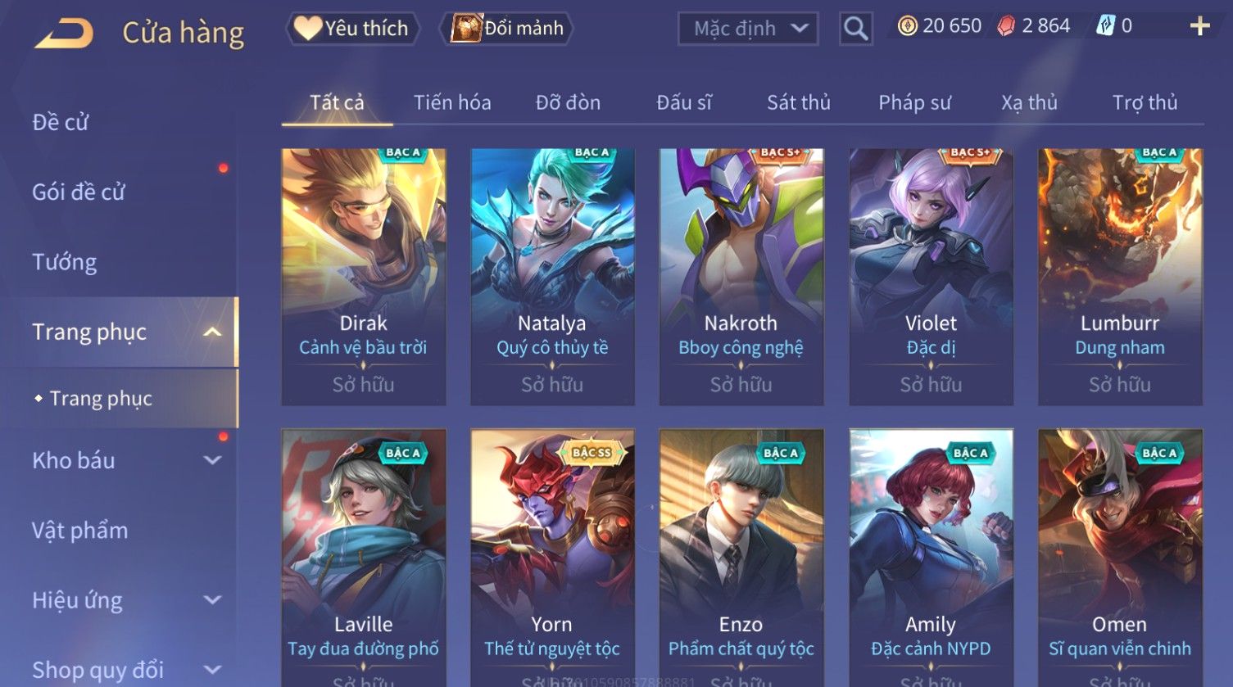
Task: Open the search magnifier icon
Action: [x=855, y=29]
